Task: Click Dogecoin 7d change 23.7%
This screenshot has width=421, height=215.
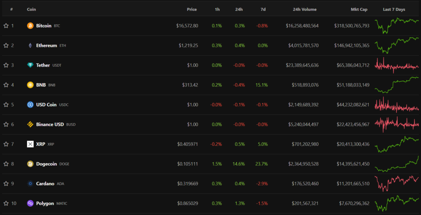Action: click(262, 164)
